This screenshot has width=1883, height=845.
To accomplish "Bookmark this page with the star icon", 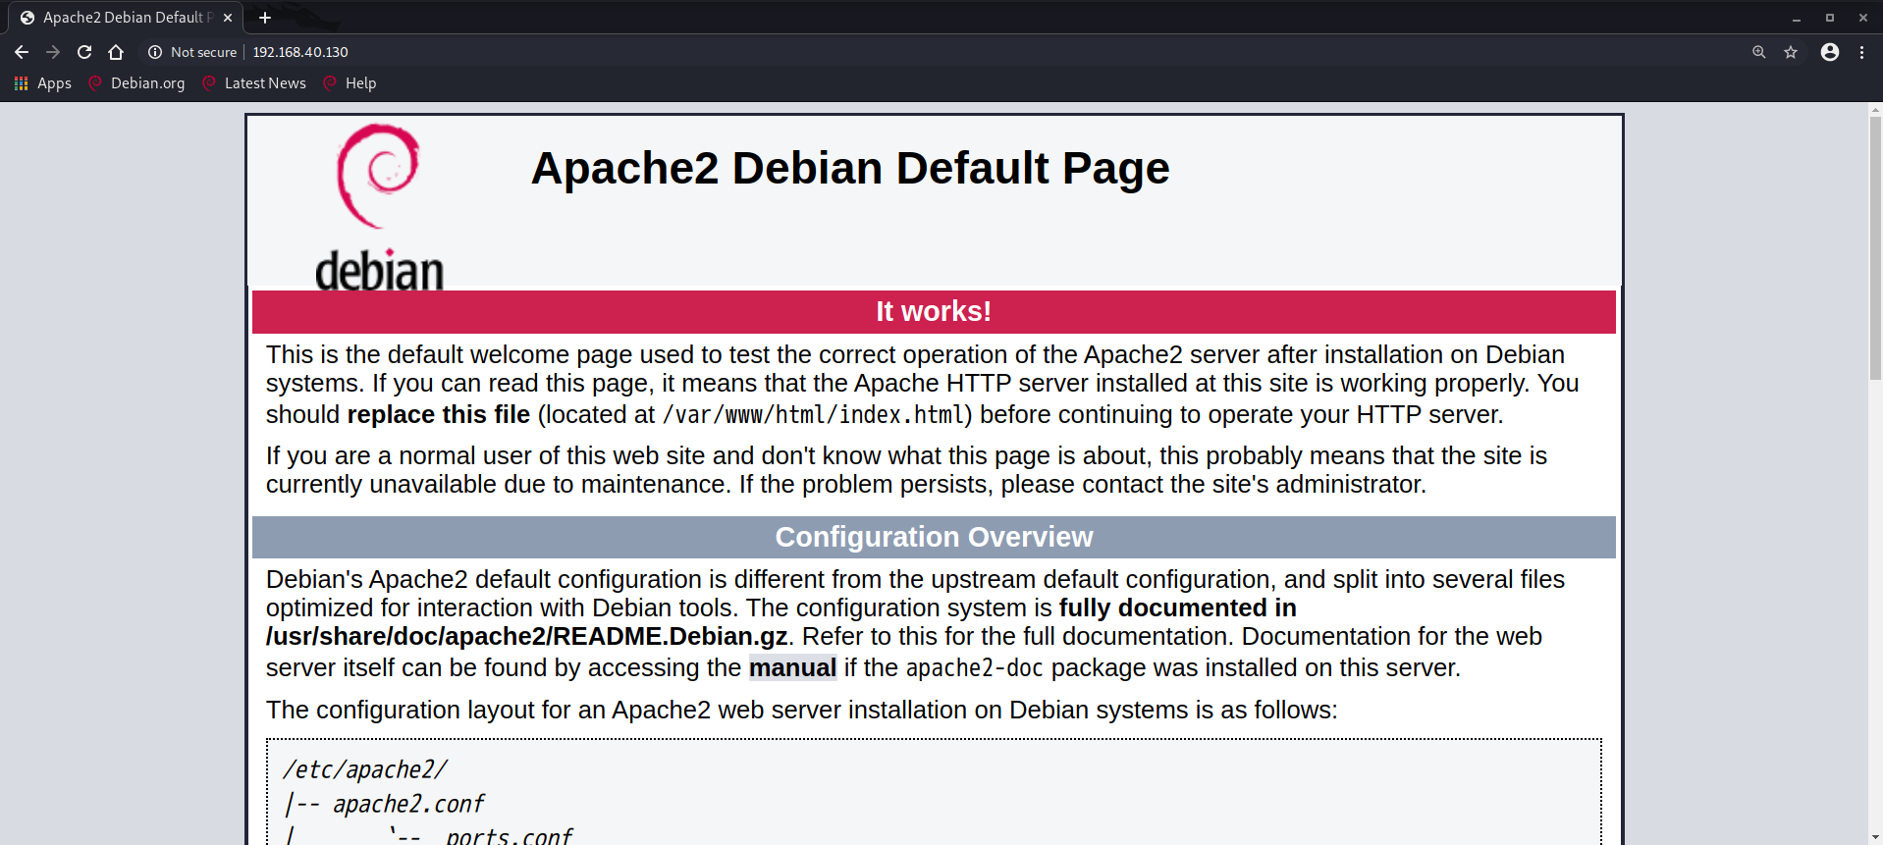I will point(1791,52).
